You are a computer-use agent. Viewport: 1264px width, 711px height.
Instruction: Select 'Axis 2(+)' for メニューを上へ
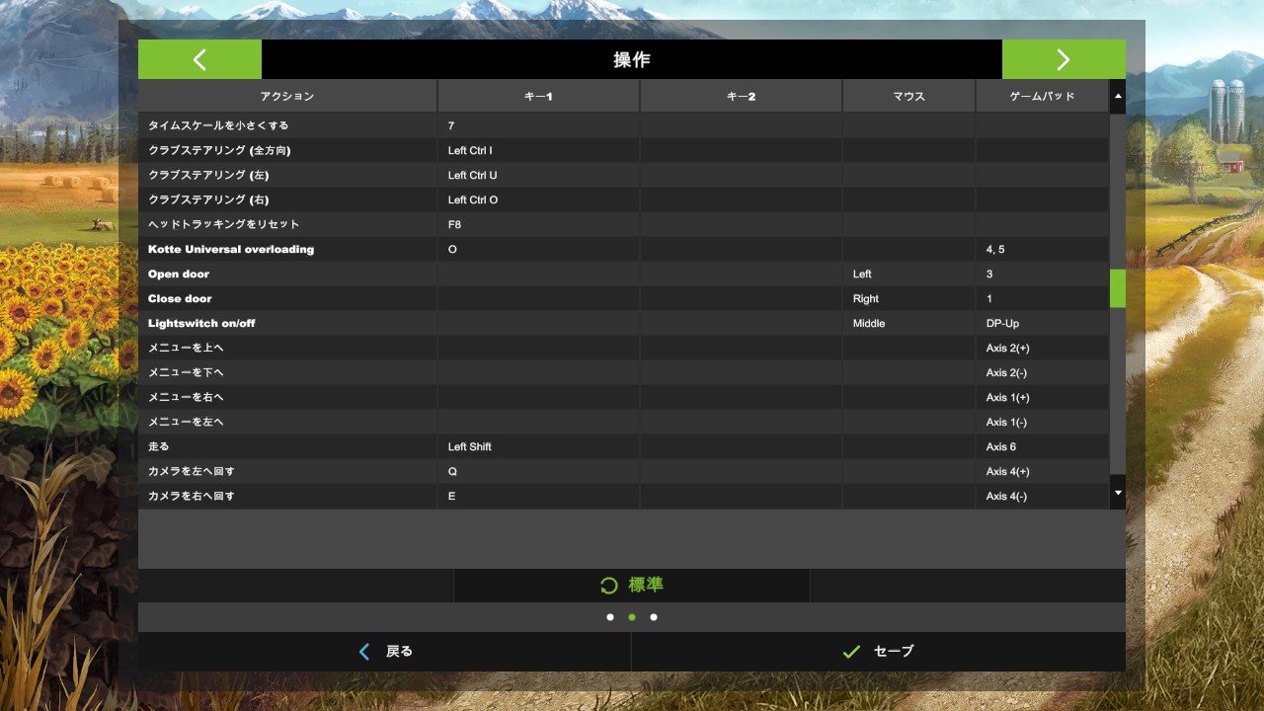click(x=1042, y=348)
